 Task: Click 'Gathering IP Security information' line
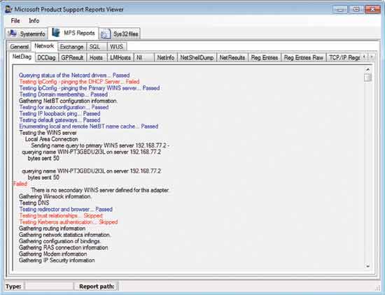click(x=57, y=260)
